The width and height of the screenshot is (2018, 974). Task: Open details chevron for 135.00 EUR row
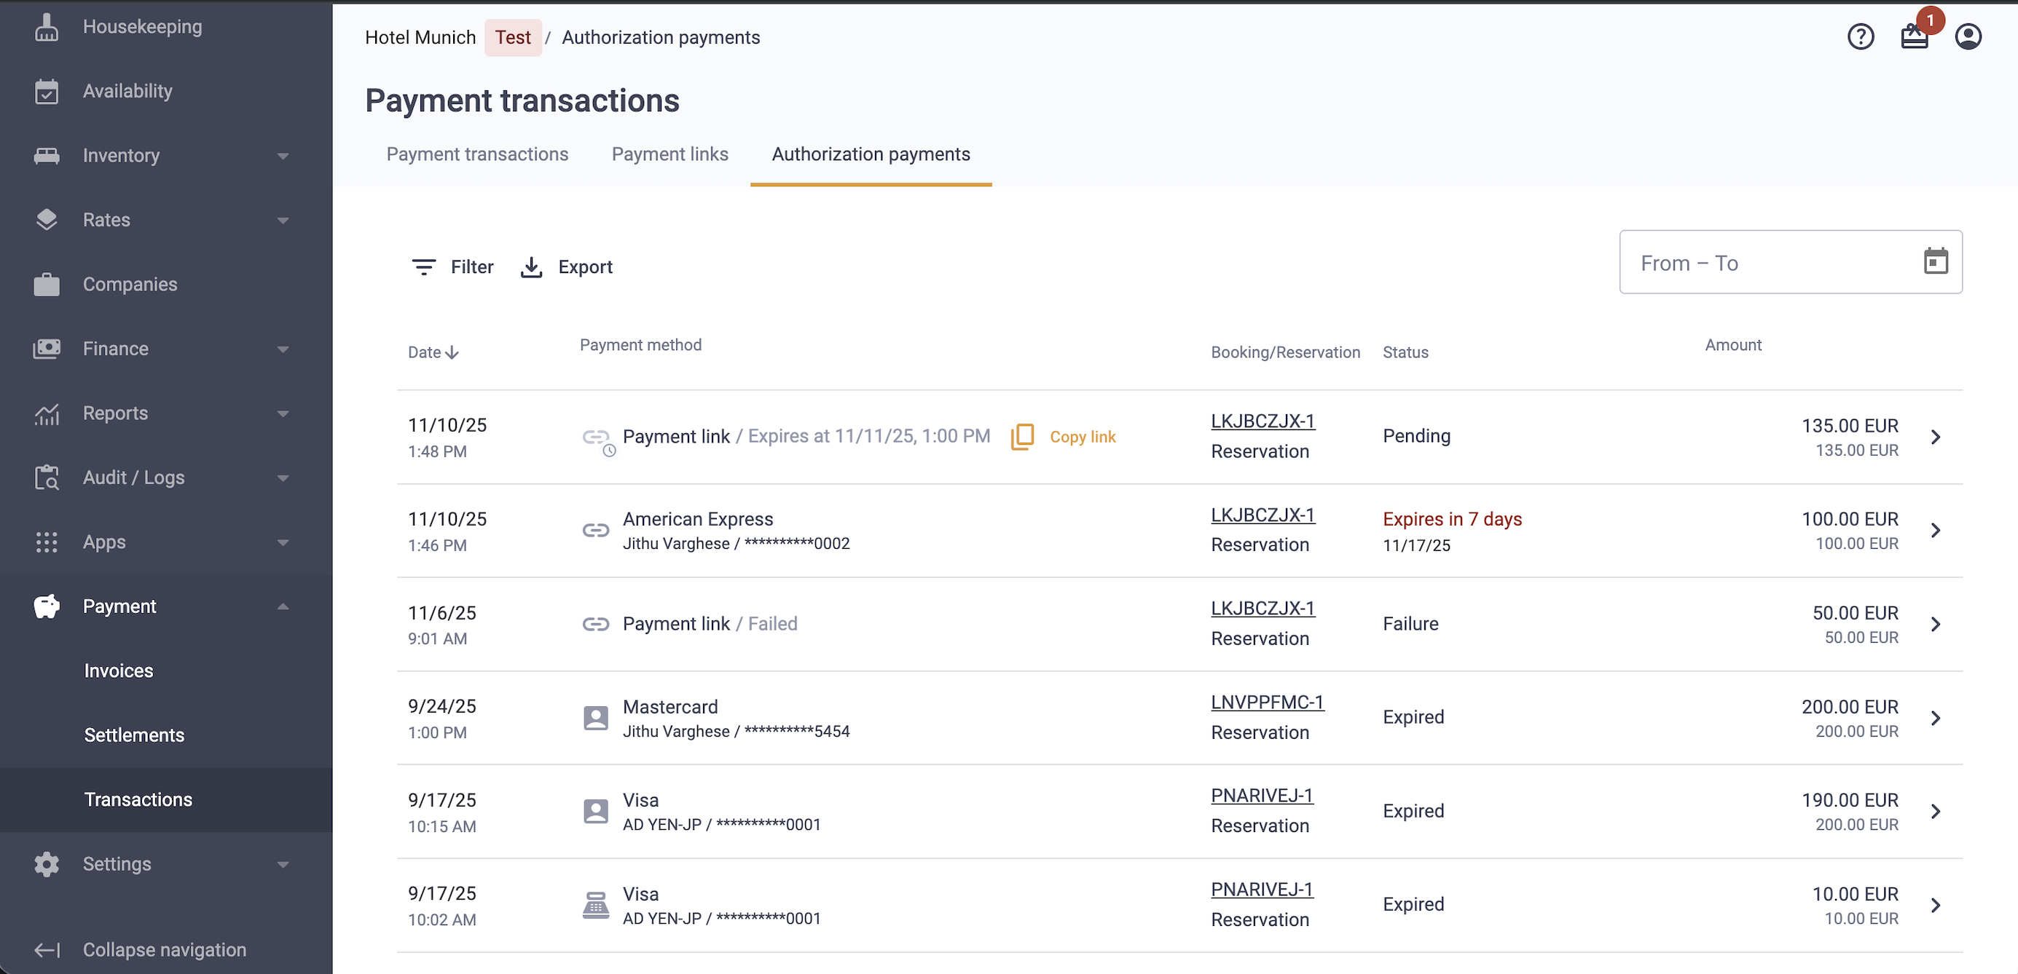point(1935,437)
